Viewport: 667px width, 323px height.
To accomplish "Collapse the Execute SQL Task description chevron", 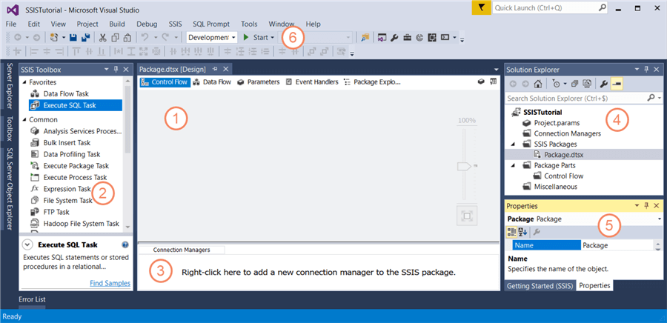I will [x=27, y=244].
